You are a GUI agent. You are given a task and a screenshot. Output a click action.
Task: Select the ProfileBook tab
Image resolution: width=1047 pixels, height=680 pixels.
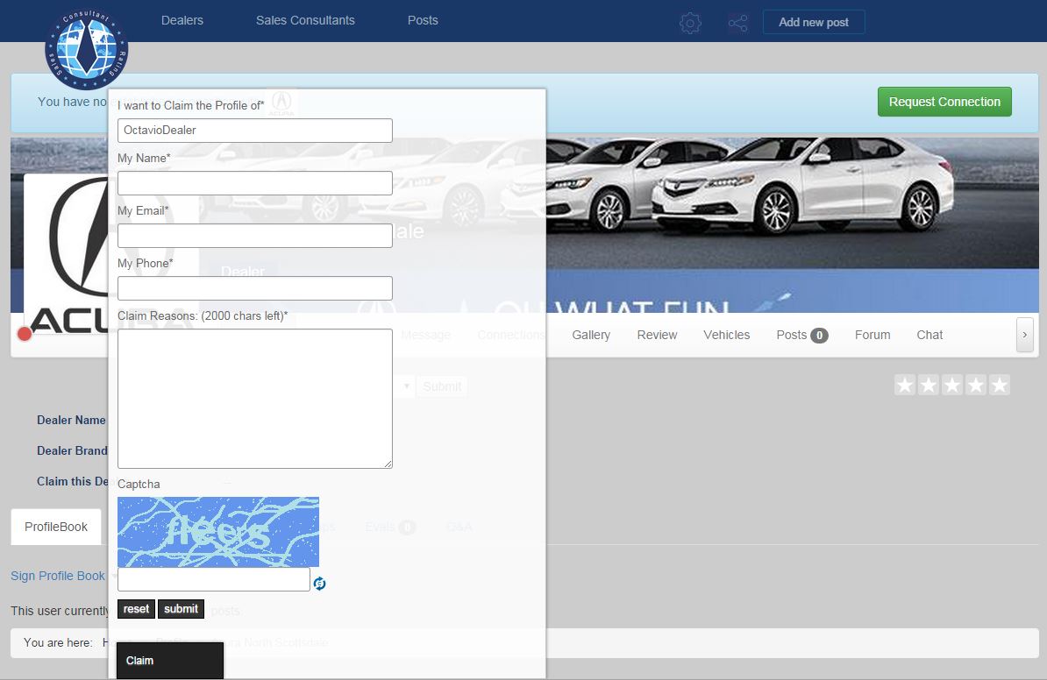coord(56,527)
